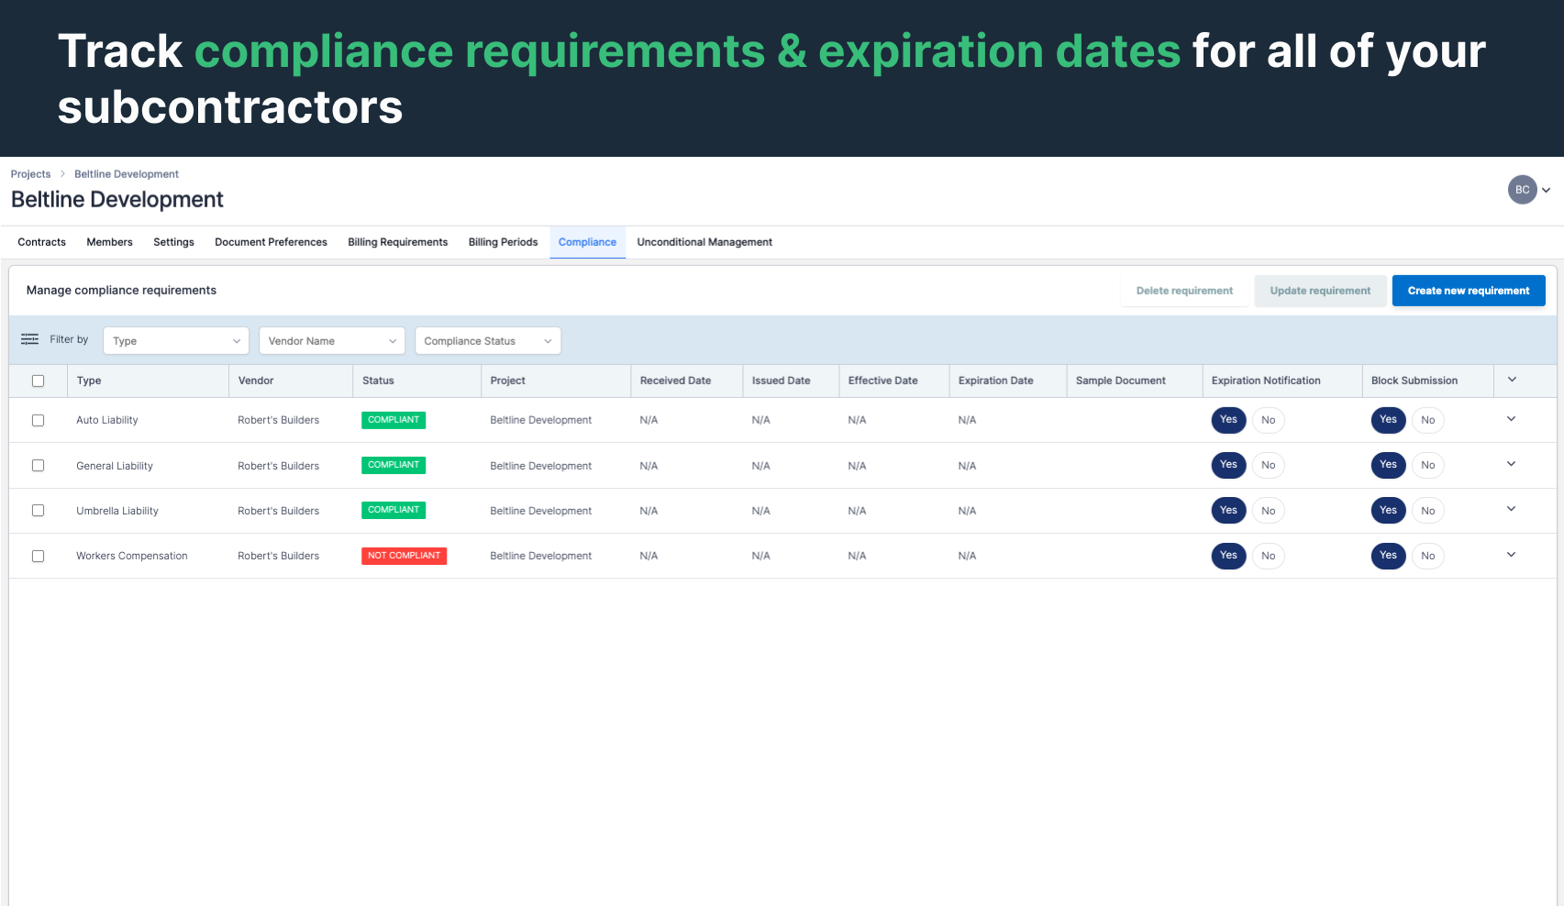This screenshot has width=1564, height=906.
Task: Click Update requirement button
Action: click(1320, 291)
